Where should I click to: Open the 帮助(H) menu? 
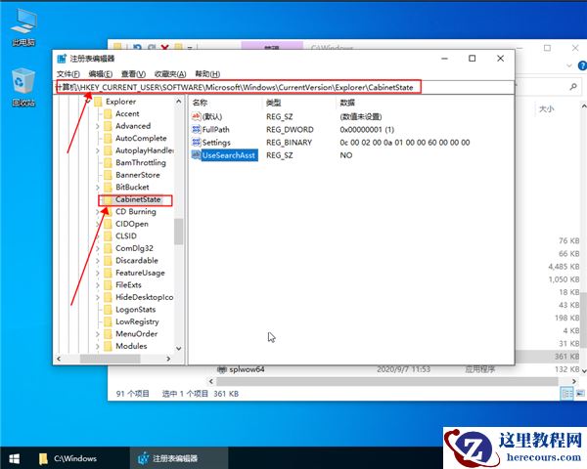click(207, 74)
